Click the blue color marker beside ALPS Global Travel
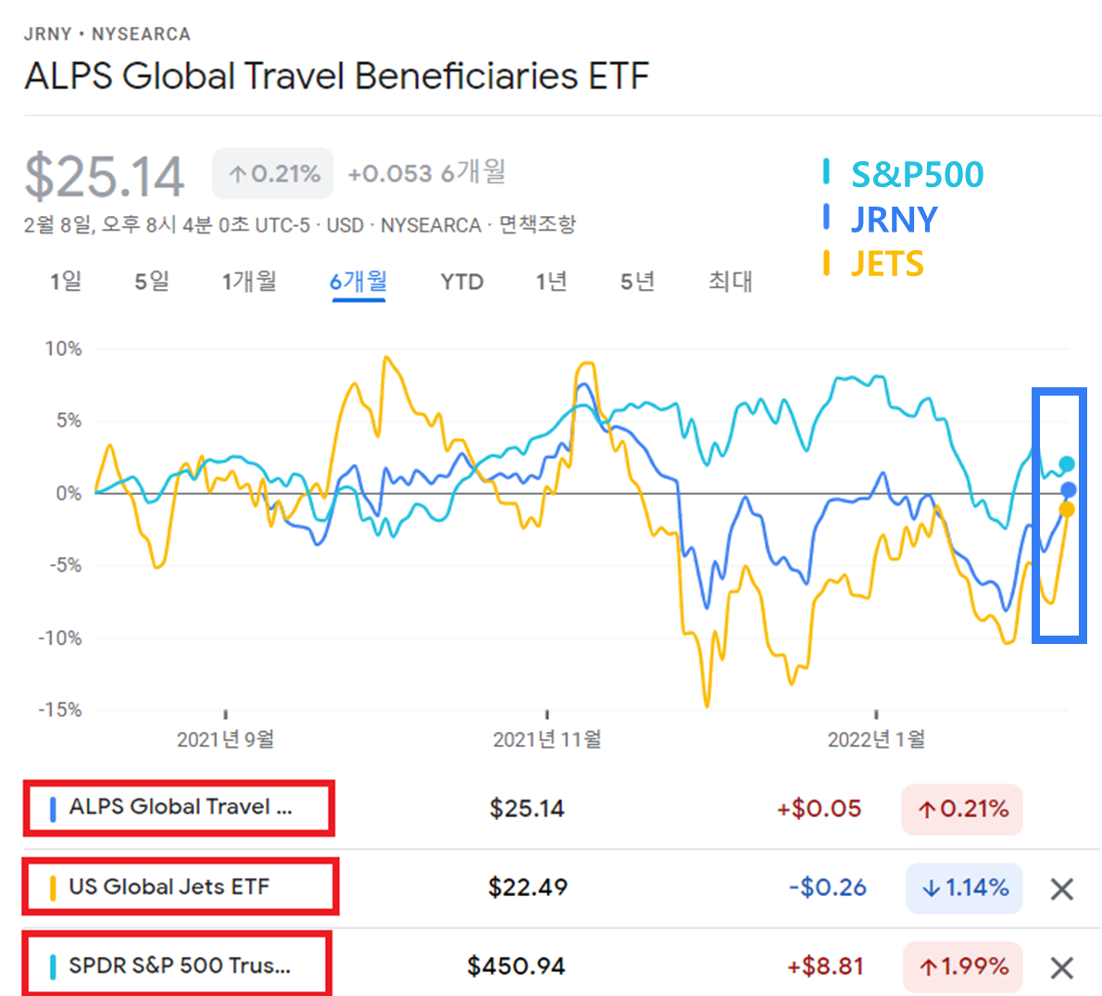1102x996 pixels. click(x=53, y=809)
